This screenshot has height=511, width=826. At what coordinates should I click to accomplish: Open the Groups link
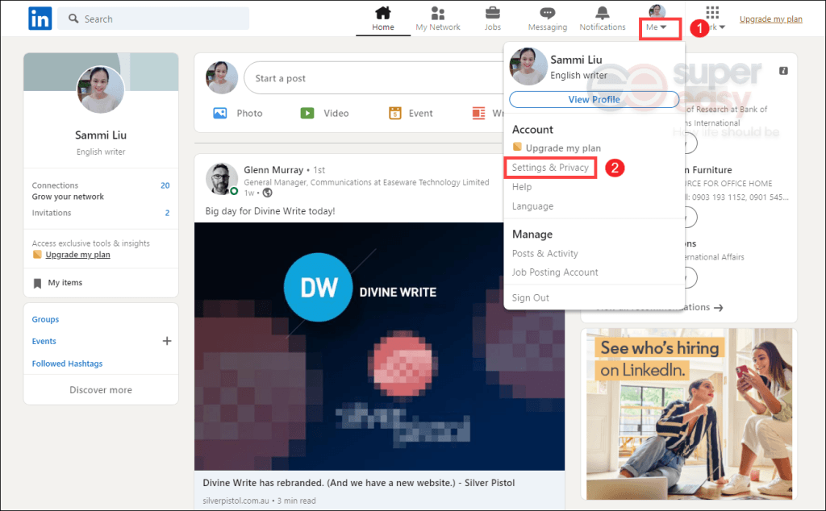[45, 319]
